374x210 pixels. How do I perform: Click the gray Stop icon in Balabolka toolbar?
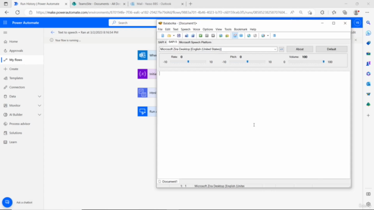click(x=213, y=36)
